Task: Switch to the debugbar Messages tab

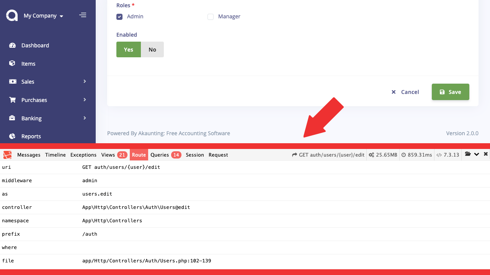Action: (29, 155)
